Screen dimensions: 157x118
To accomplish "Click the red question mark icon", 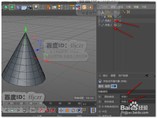I will 53,110.
